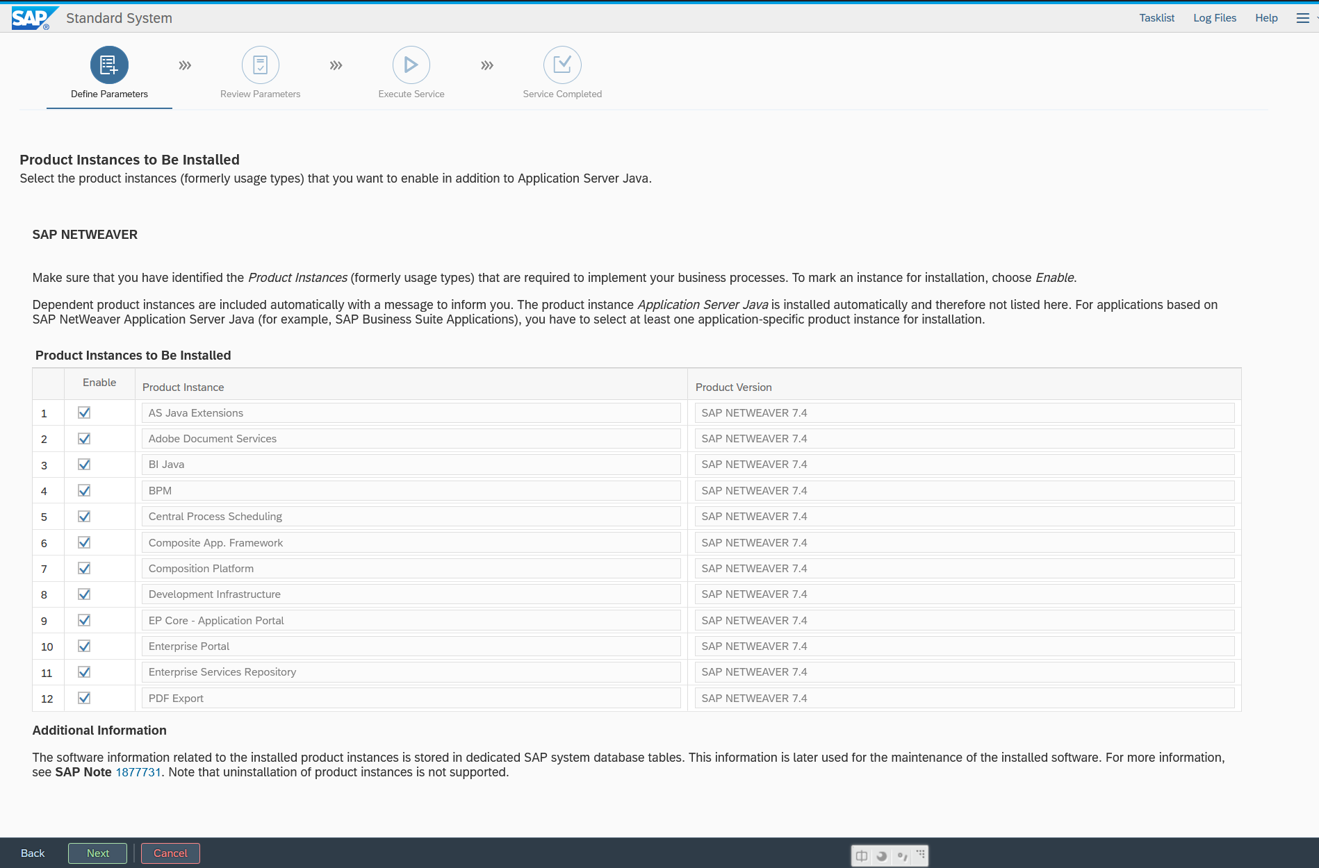This screenshot has width=1319, height=868.
Task: Click the BI Java product instance field
Action: pyautogui.click(x=411, y=465)
